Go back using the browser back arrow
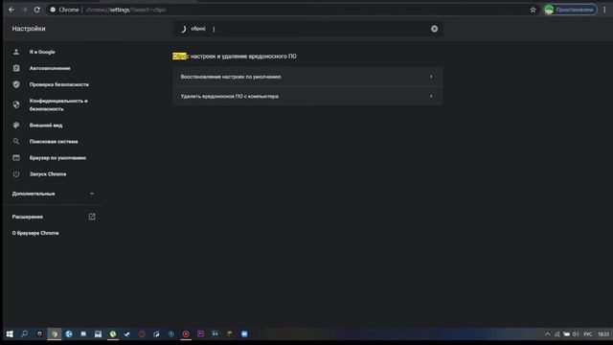The width and height of the screenshot is (613, 345). [x=11, y=10]
